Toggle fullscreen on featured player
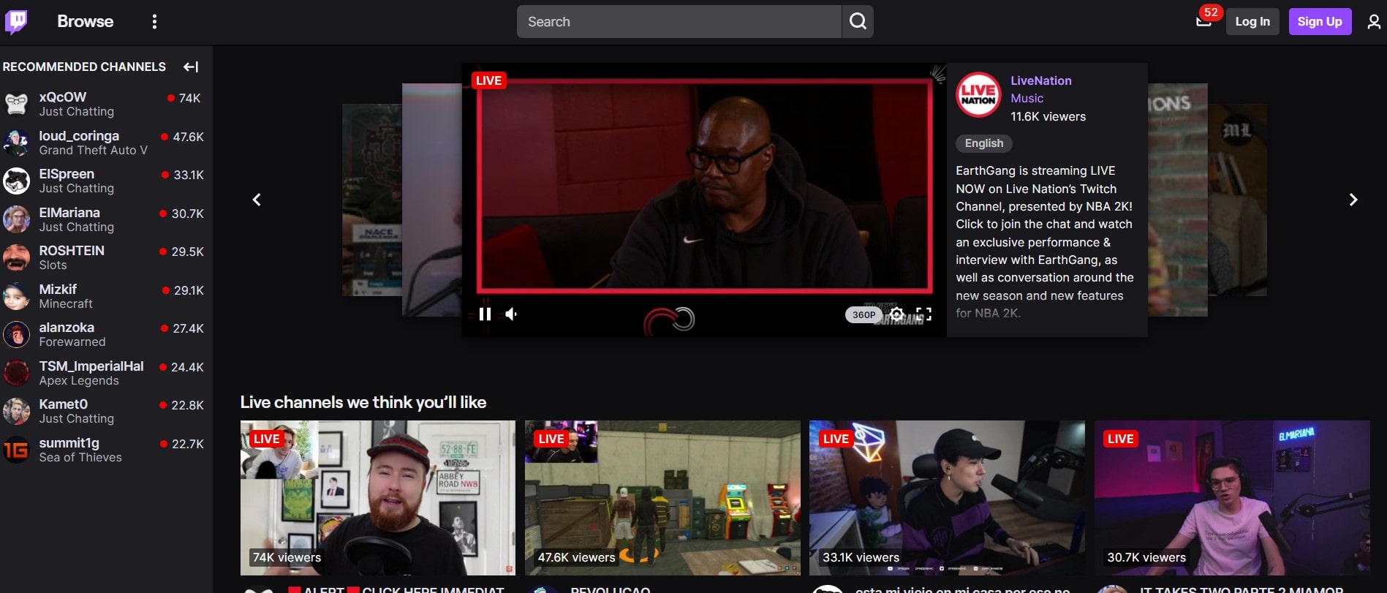This screenshot has height=593, width=1387. pyautogui.click(x=924, y=314)
